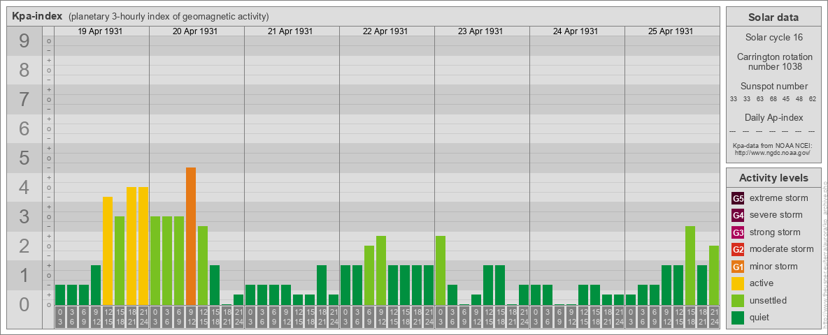
Task: Click sunspot value 68
Action: coord(773,99)
